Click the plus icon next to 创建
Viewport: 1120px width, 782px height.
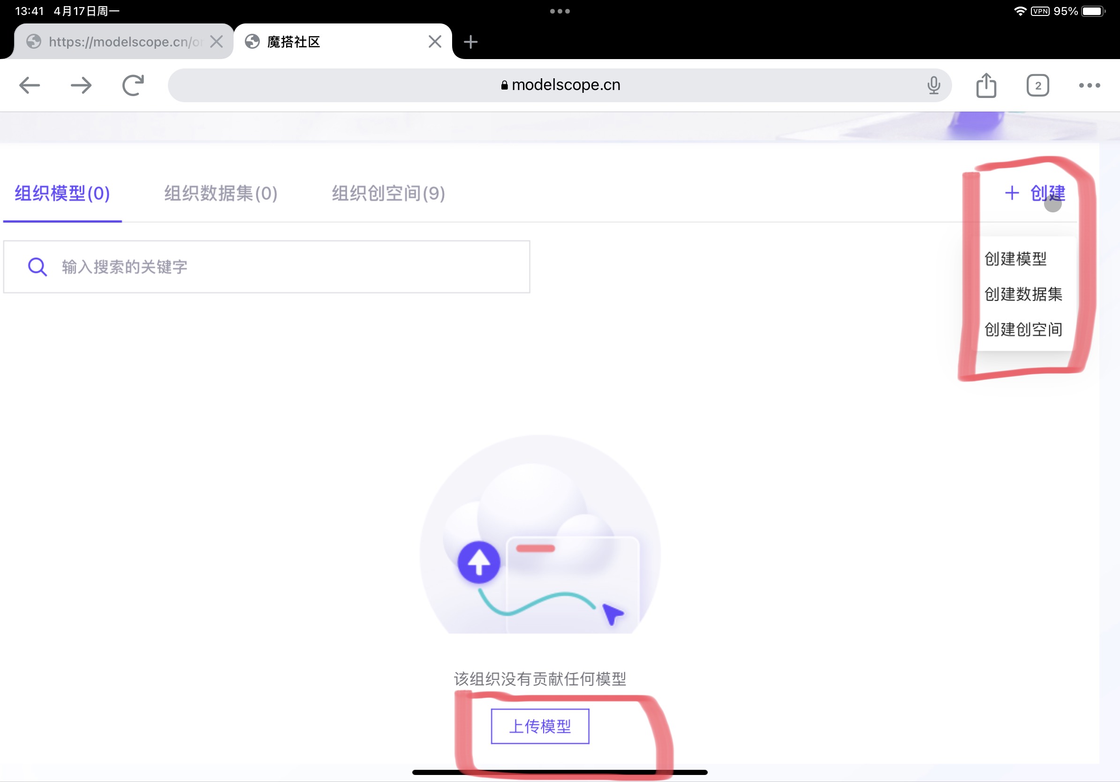1012,194
